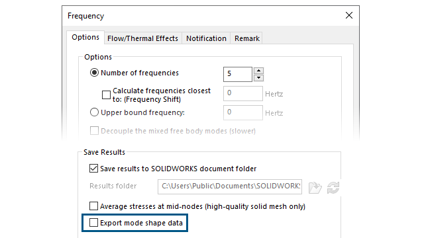Open the Notification tab

[x=206, y=38]
